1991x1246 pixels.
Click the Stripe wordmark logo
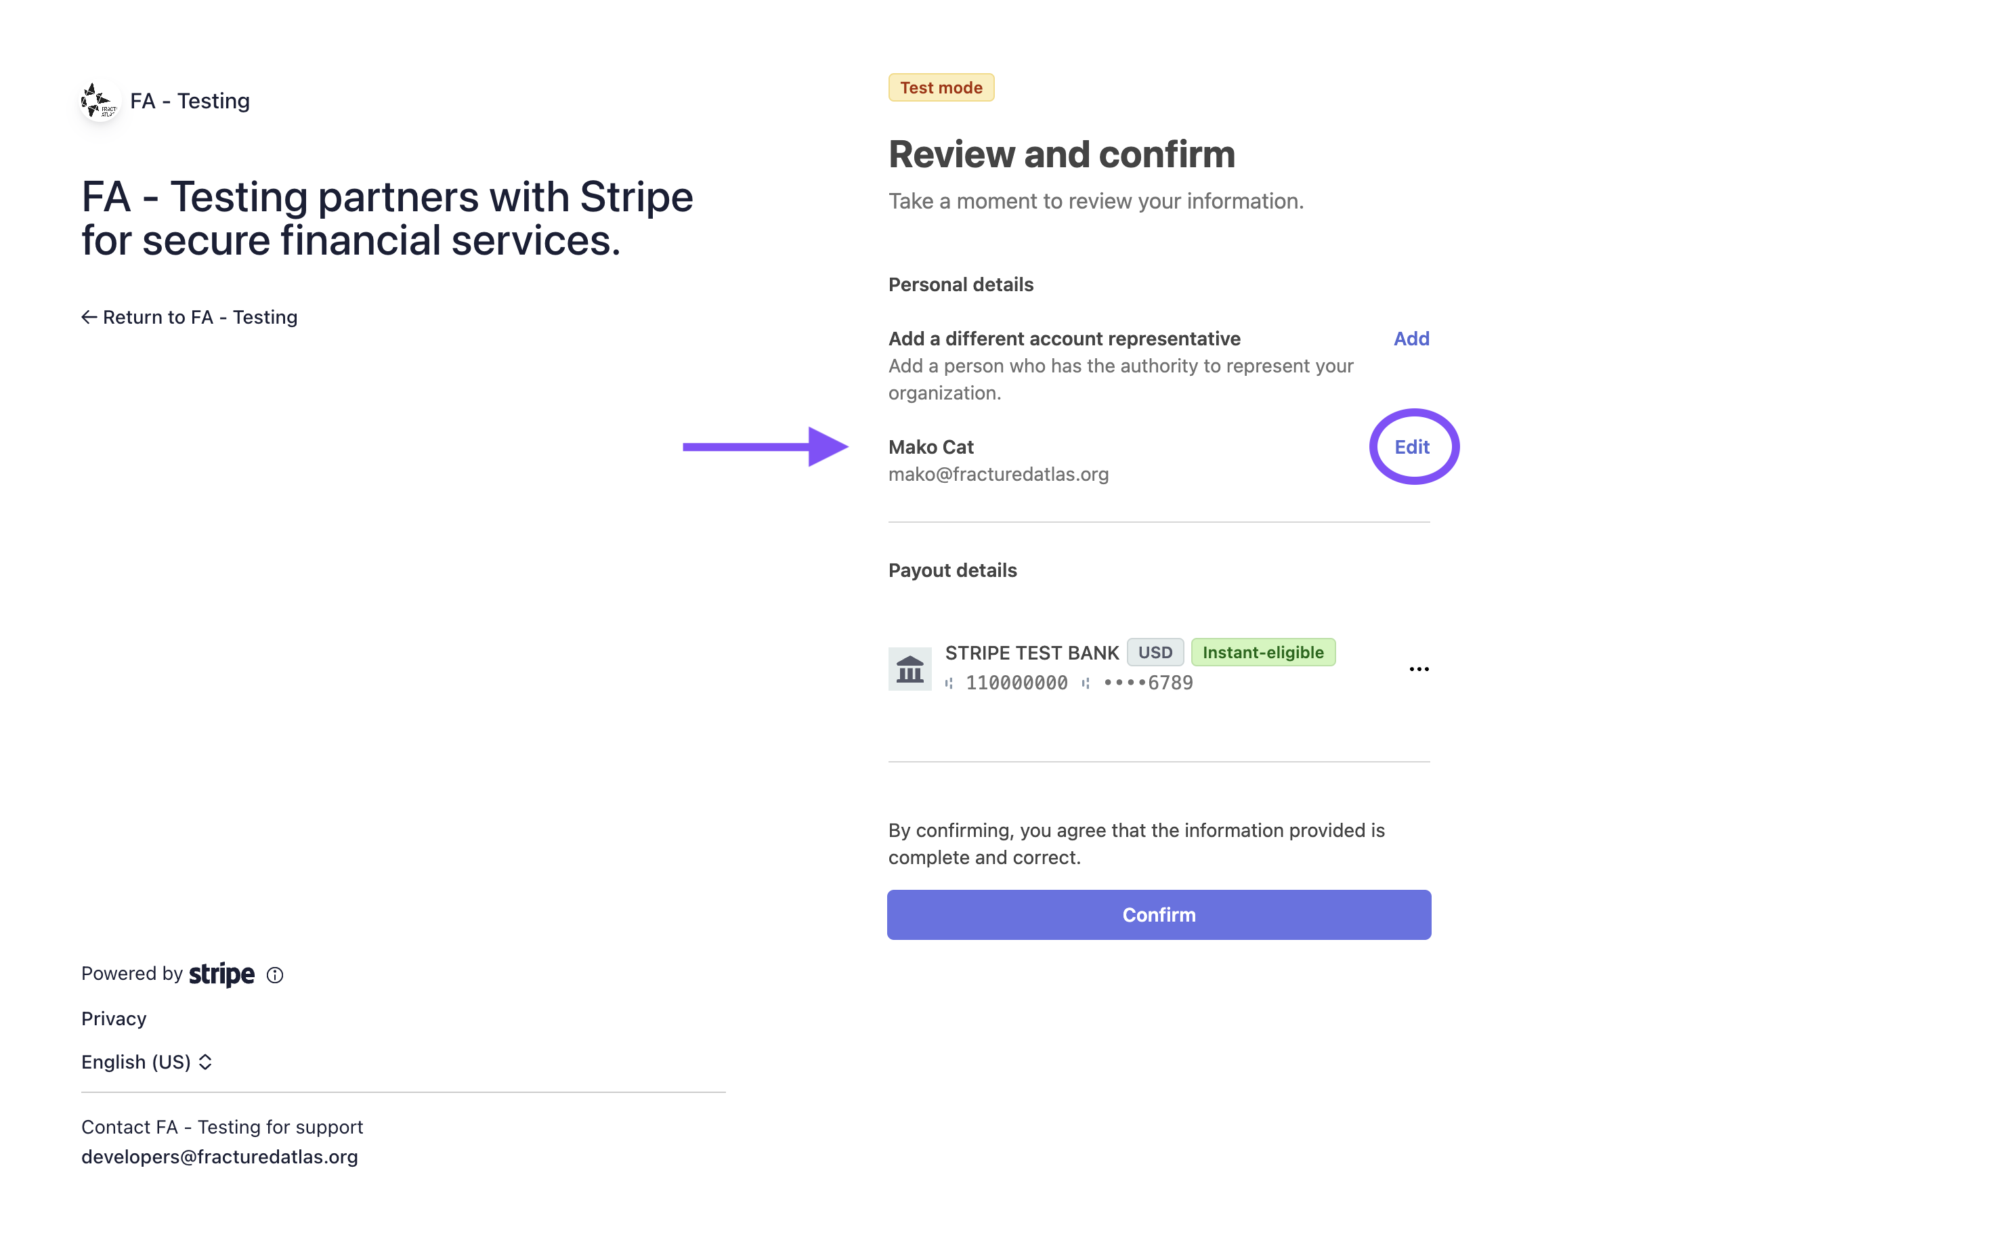(x=221, y=974)
